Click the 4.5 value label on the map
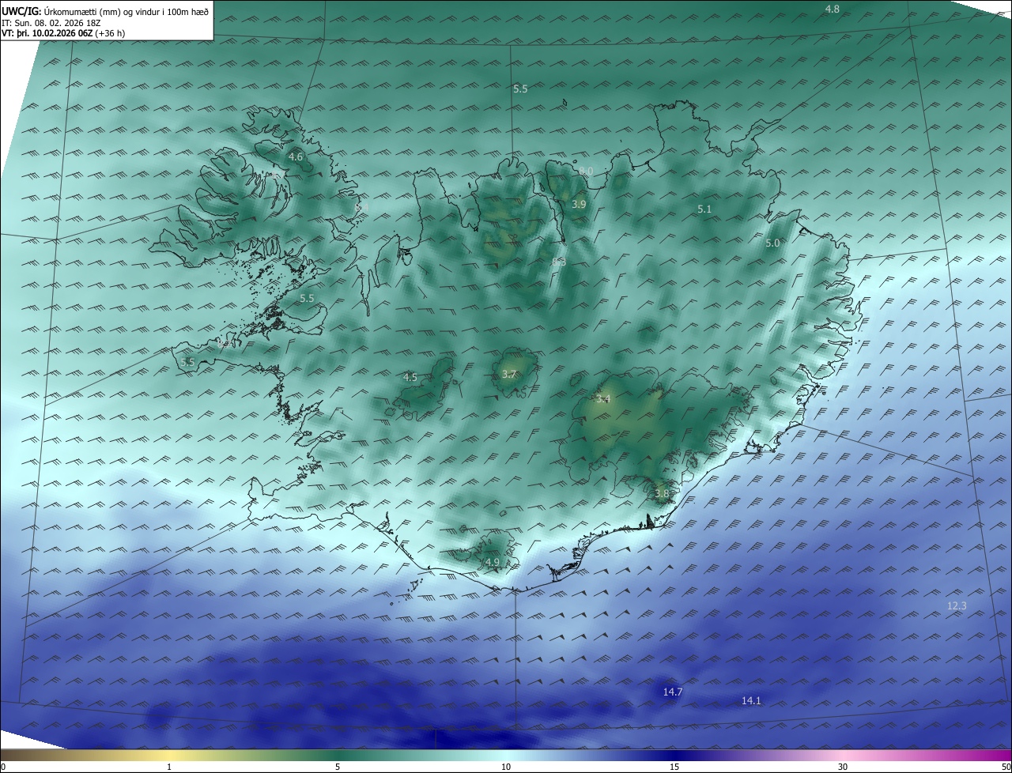 click(x=410, y=378)
